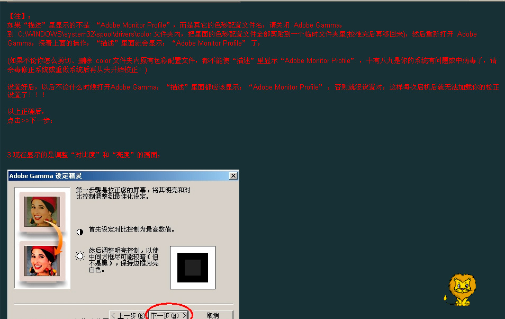Click the 取消 Cancel button

coord(213,315)
